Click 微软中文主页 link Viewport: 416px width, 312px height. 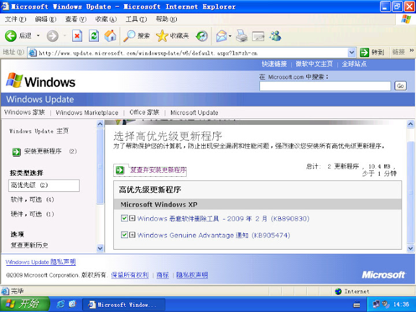click(314, 64)
